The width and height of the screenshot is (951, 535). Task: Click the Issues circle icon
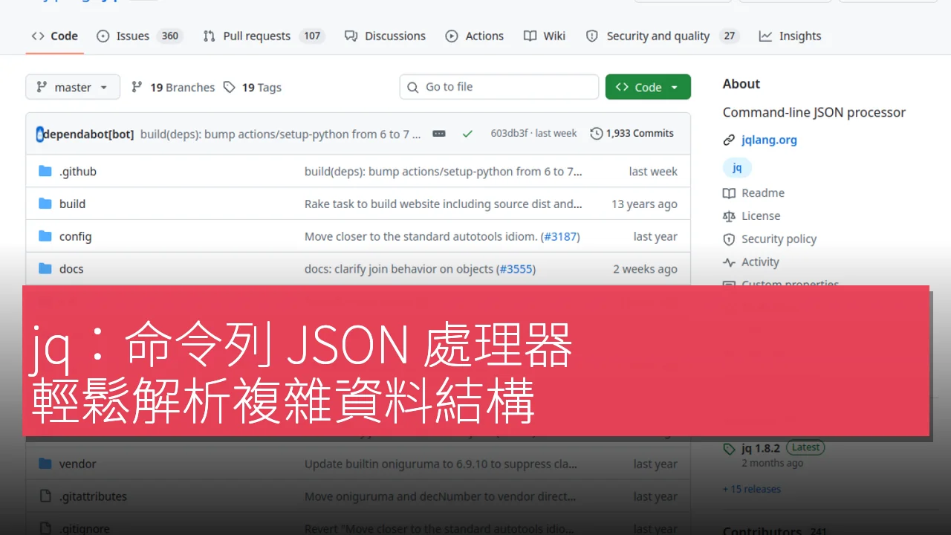[103, 36]
